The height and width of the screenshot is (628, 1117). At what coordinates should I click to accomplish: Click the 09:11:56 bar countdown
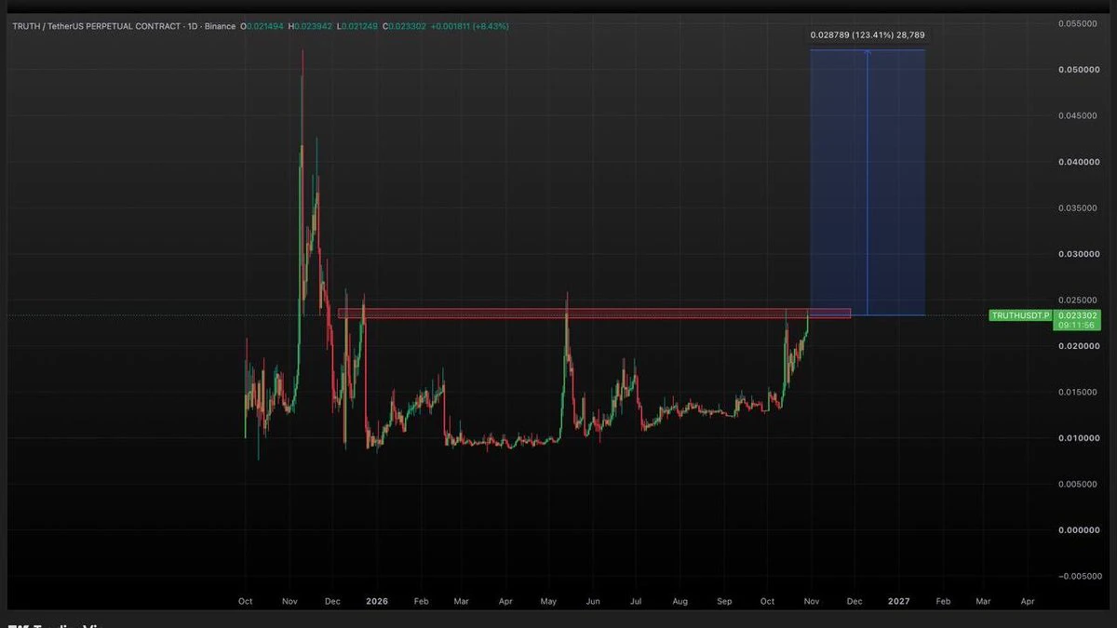1076,326
